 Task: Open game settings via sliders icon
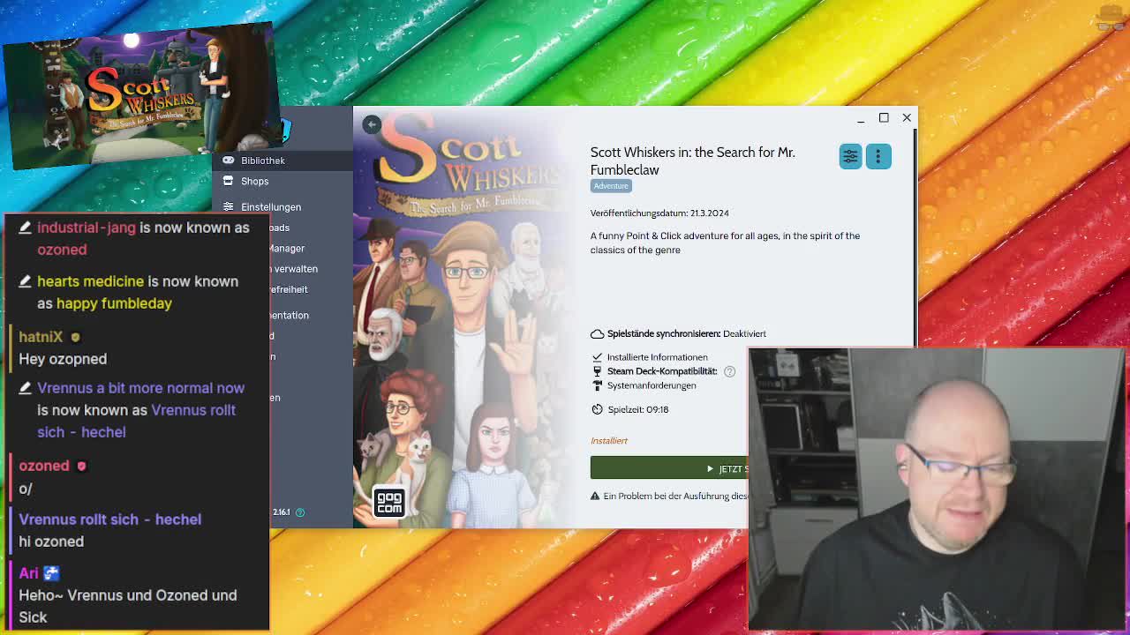pos(850,156)
